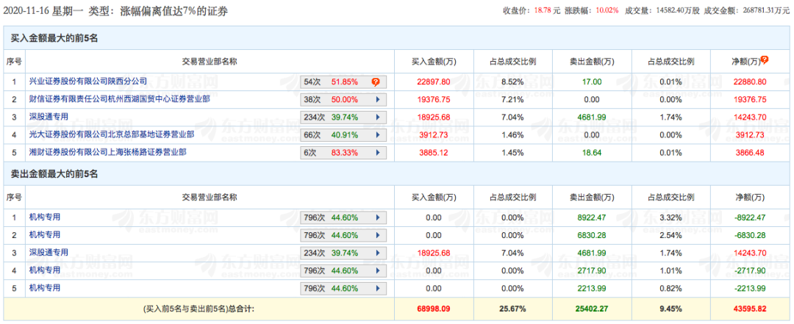Open 兴业证券股份有限公司陕西分公司 link
Image resolution: width=794 pixels, height=324 pixels.
87,82
